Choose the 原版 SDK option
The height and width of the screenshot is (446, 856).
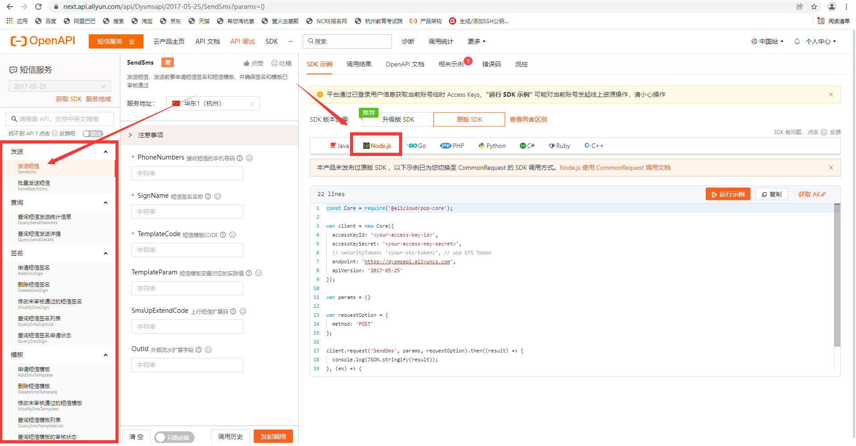pos(469,119)
